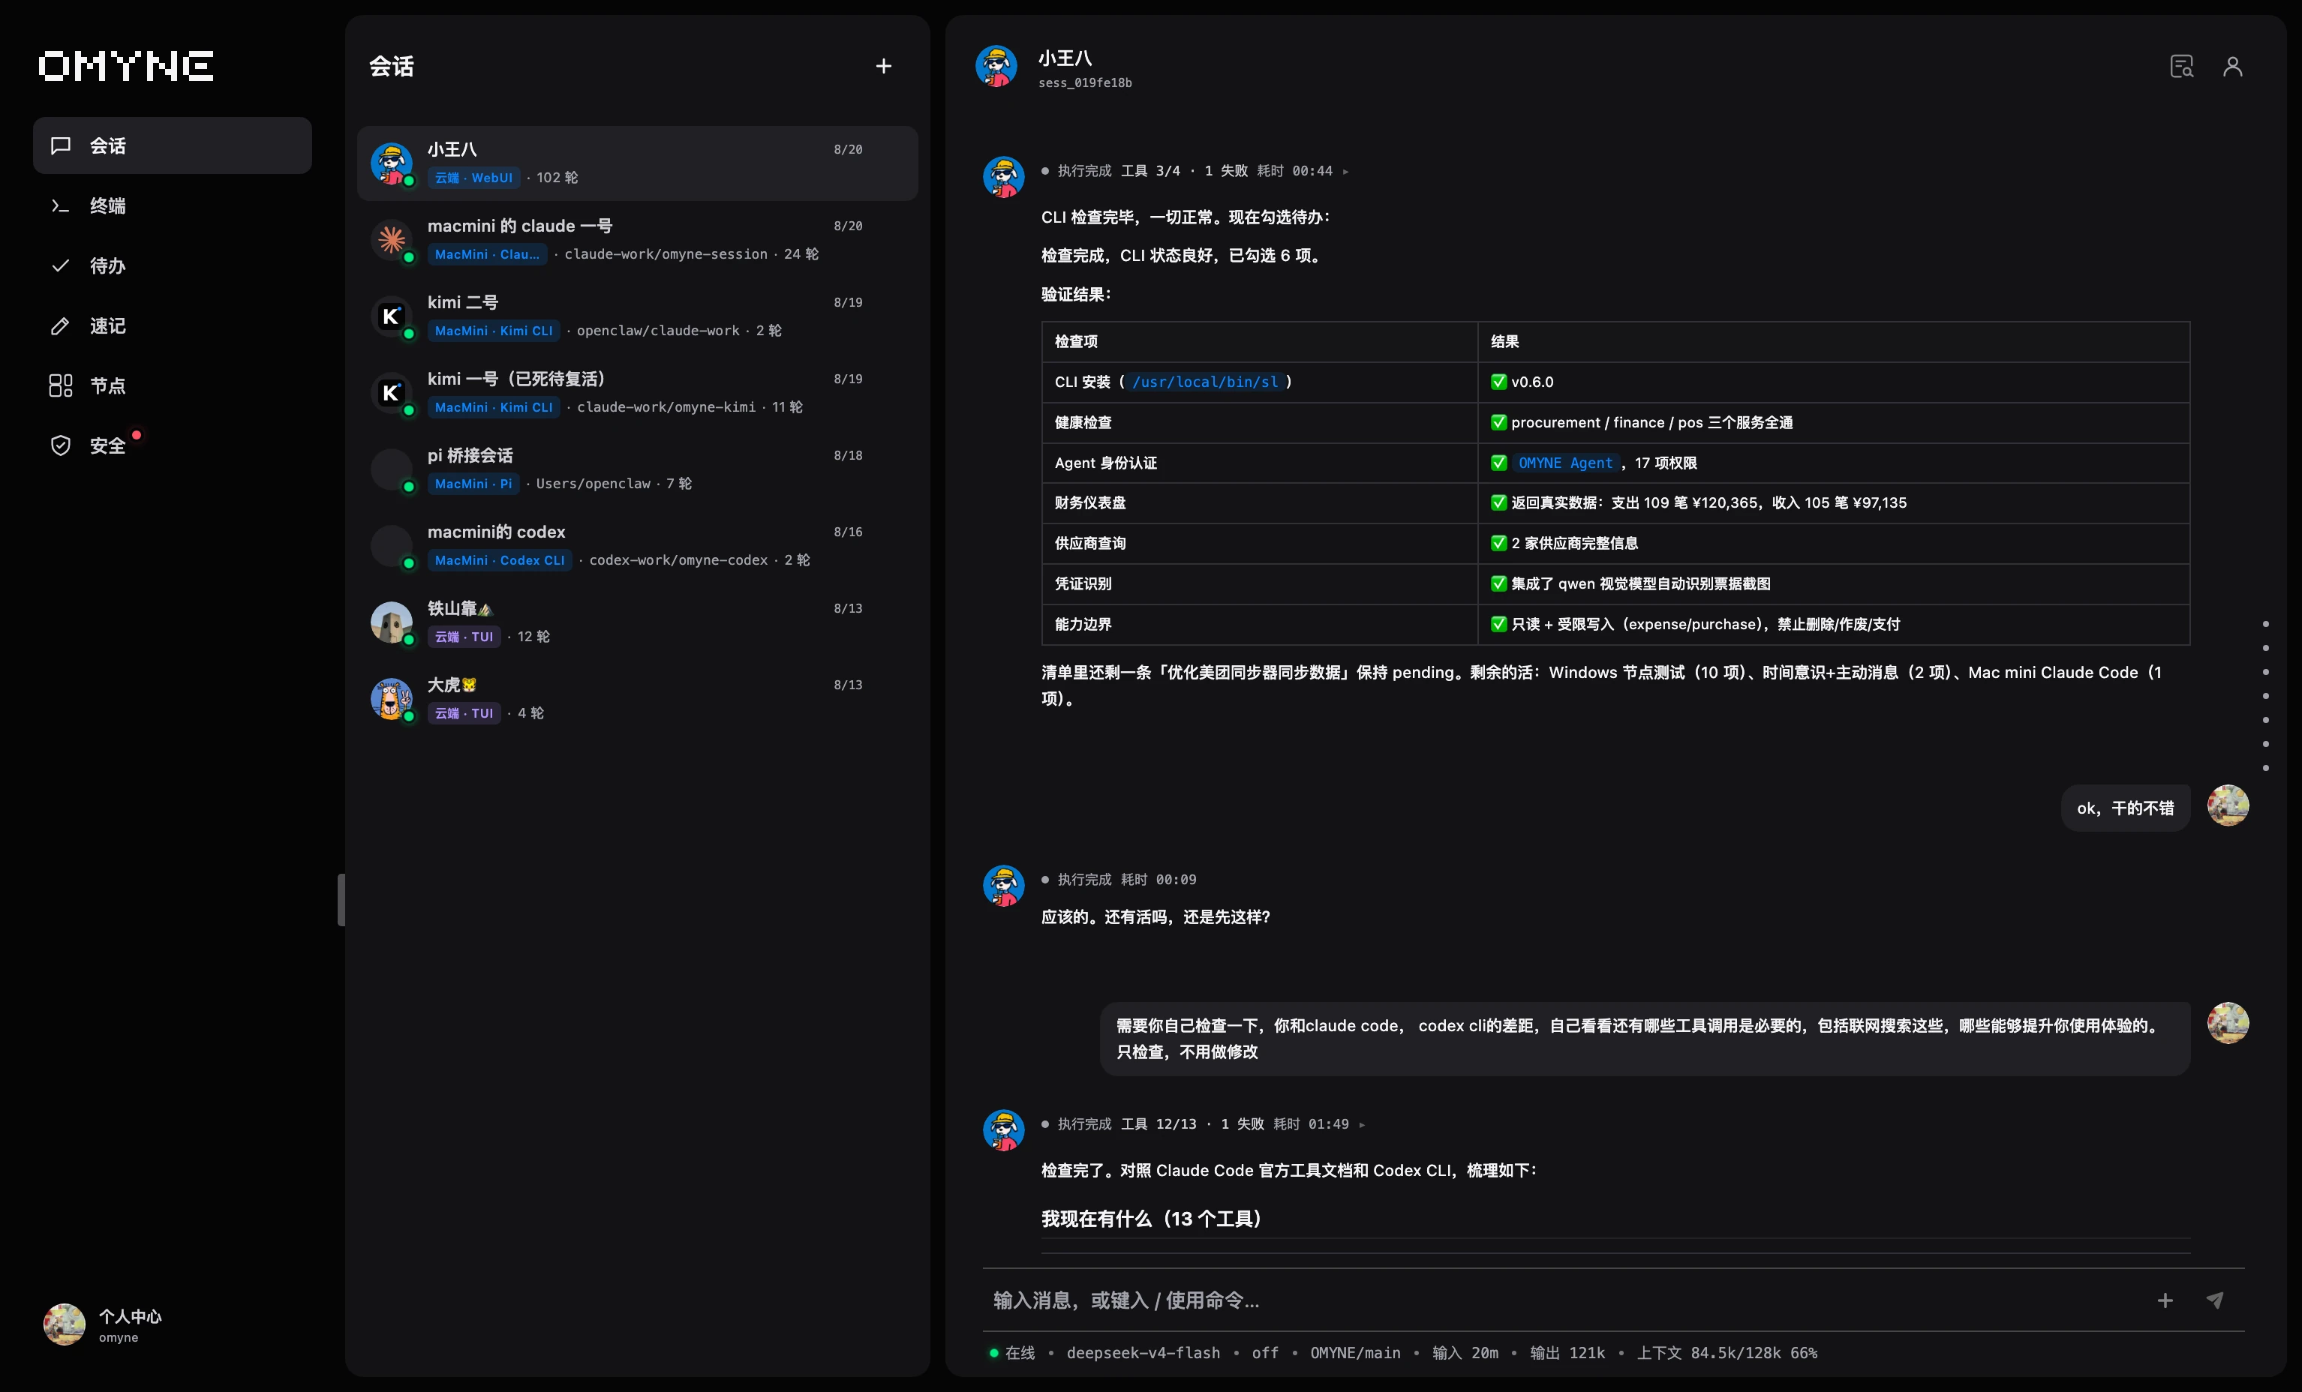Open the user profile icon in chat header
Screen dimensions: 2302x1392
[2232, 66]
